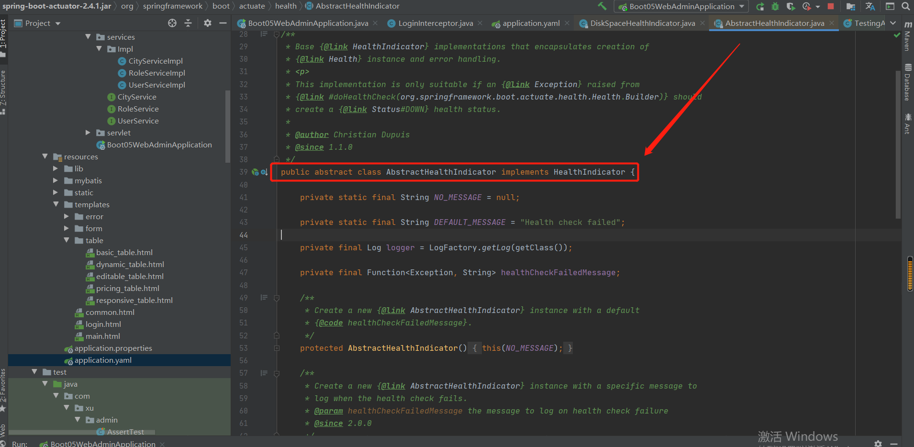The height and width of the screenshot is (447, 914).
Task: Collapse the test folder
Action: coord(34,372)
